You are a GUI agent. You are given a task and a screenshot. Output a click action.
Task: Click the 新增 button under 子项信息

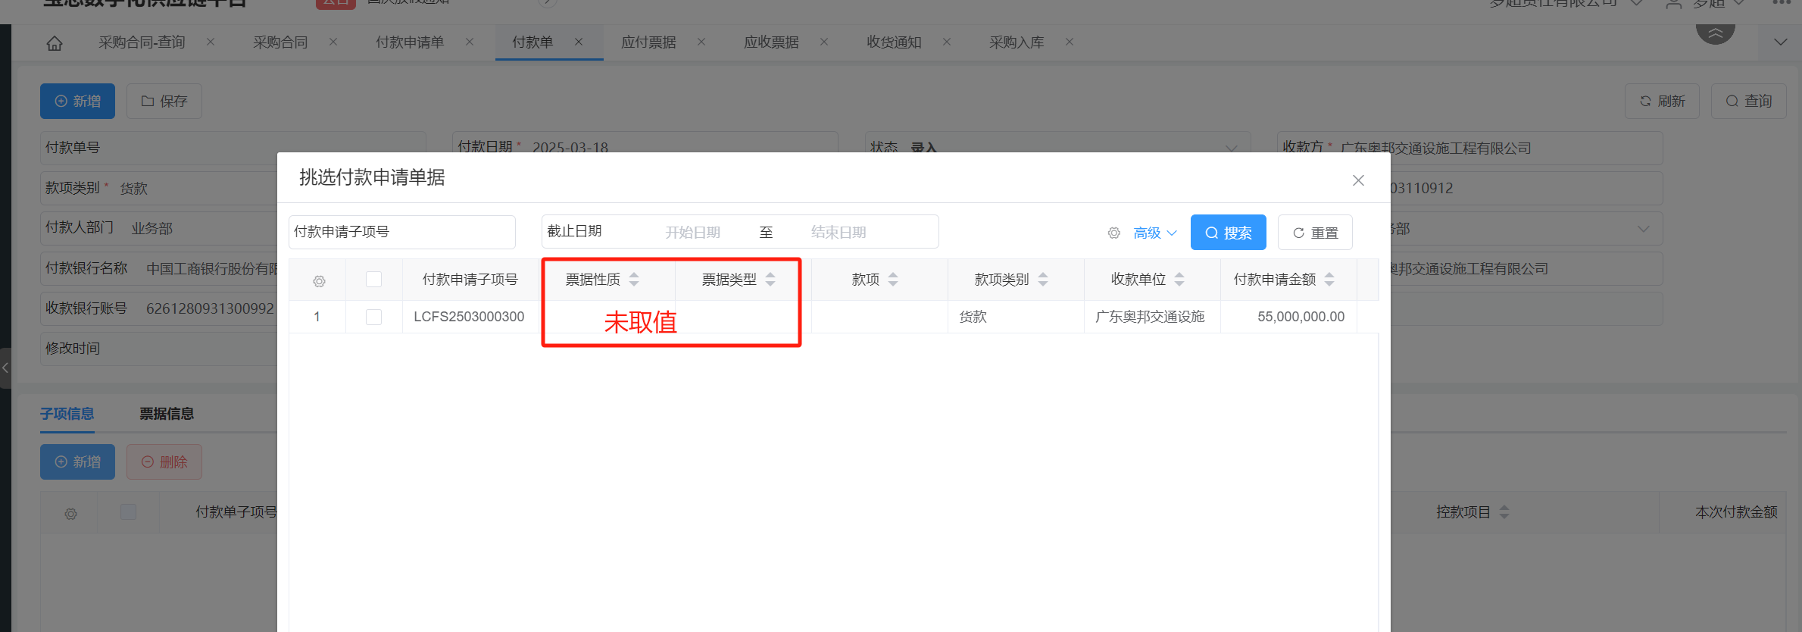[77, 461]
